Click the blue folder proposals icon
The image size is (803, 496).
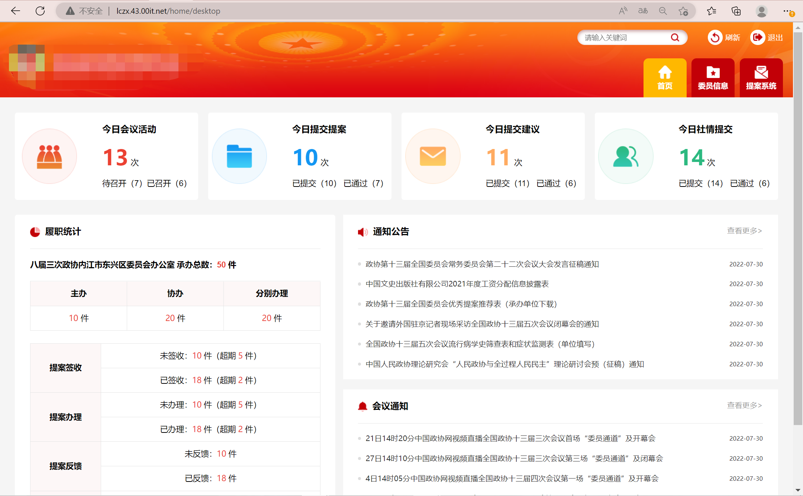(239, 156)
